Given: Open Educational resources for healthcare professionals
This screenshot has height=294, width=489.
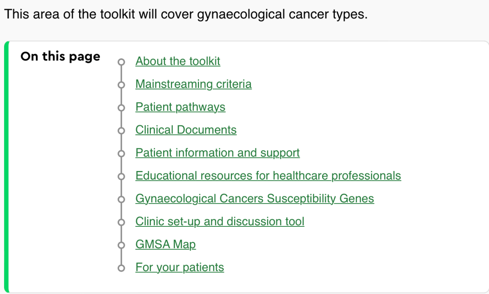Looking at the screenshot, I should [268, 176].
